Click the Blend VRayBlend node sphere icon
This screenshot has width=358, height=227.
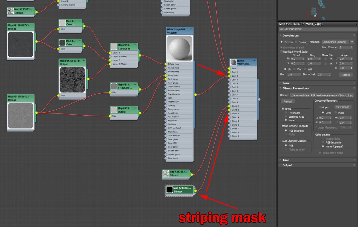[233, 62]
